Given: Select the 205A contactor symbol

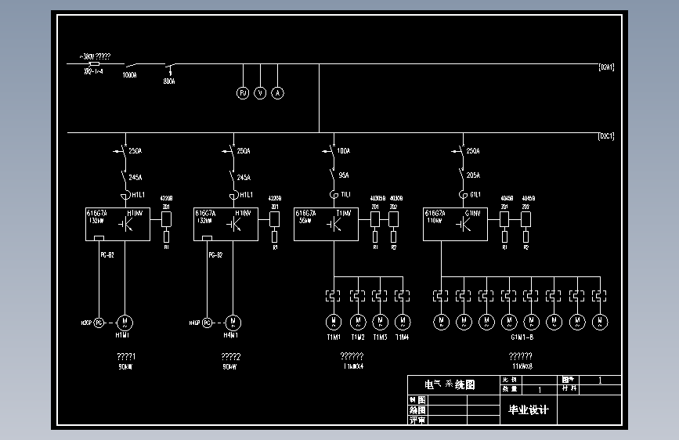Looking at the screenshot, I should [461, 175].
